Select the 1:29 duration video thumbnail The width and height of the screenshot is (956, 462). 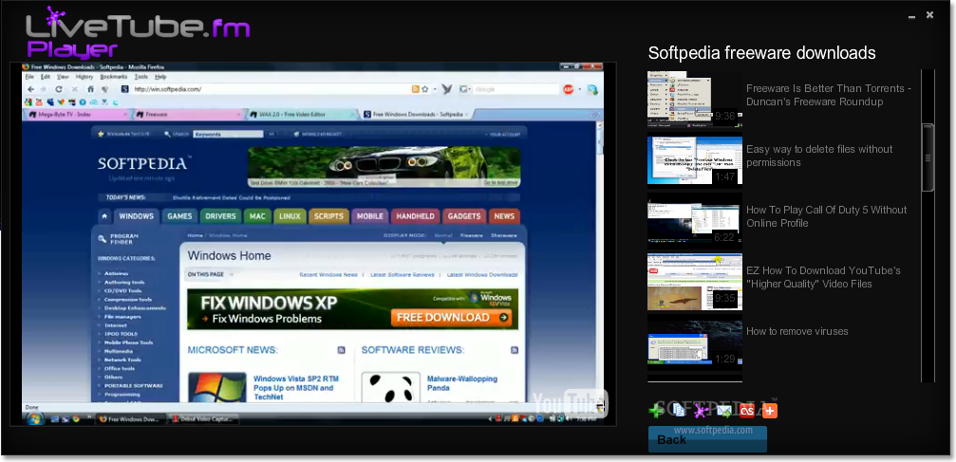pyautogui.click(x=695, y=343)
